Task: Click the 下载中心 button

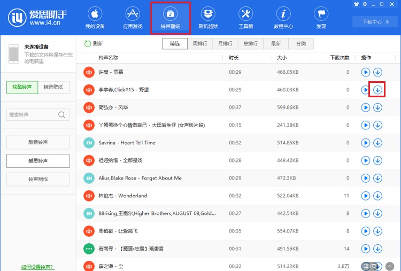Action: [375, 22]
